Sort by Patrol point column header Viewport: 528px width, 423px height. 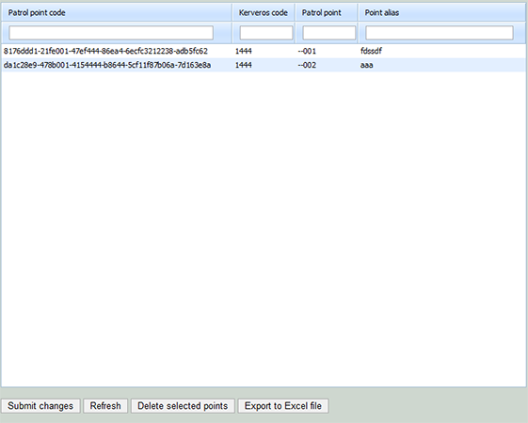327,13
